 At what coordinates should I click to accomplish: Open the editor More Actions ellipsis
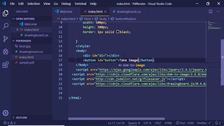218,12
